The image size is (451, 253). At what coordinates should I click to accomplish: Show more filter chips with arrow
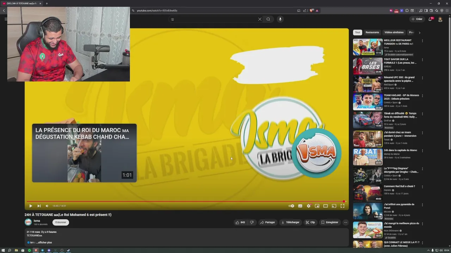coord(419,33)
